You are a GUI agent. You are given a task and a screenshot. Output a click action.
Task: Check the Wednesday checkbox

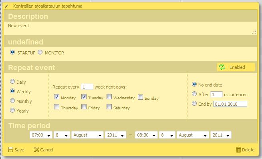109,97
